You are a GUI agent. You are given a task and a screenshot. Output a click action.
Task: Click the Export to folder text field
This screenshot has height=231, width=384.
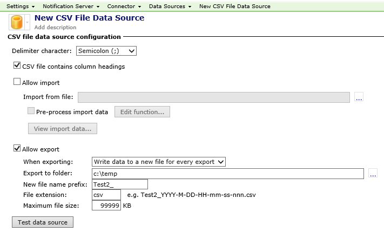pos(227,174)
